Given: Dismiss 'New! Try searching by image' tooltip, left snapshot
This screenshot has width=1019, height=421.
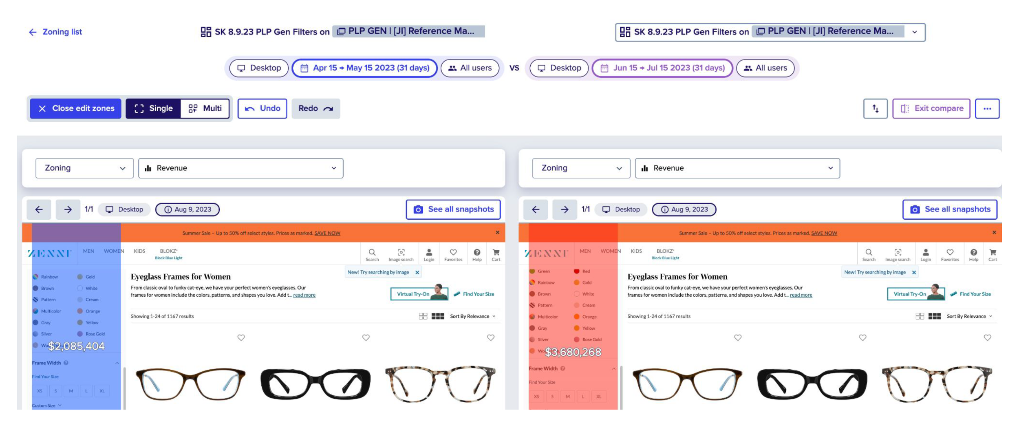Looking at the screenshot, I should 417,272.
